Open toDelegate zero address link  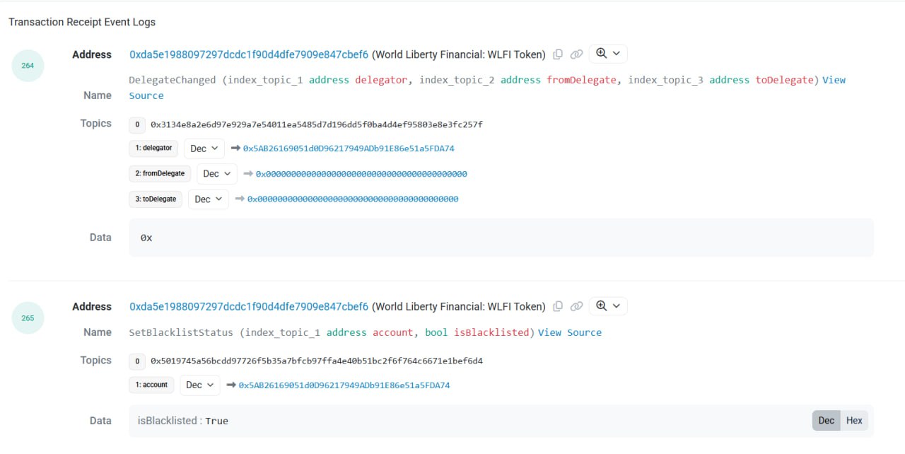point(353,199)
